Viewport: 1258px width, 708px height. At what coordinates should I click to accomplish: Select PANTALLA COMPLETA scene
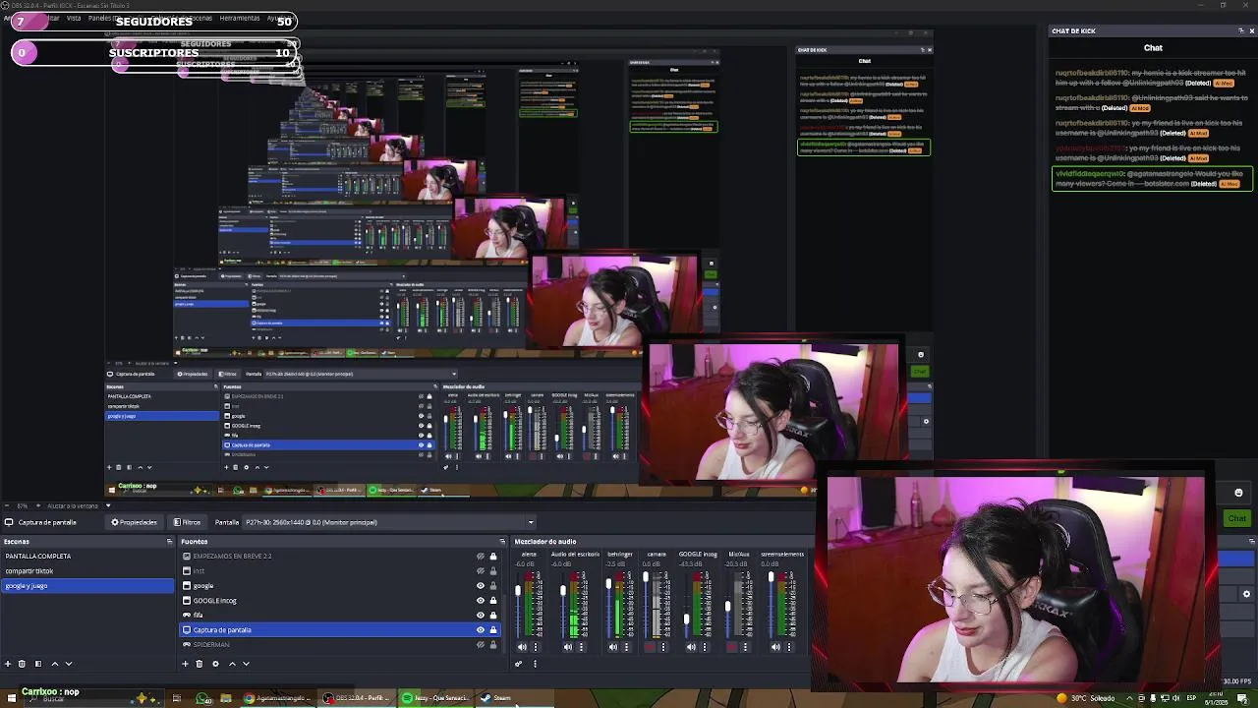[x=87, y=557]
